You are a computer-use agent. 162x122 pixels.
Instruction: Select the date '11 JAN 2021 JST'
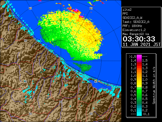(x=141, y=44)
